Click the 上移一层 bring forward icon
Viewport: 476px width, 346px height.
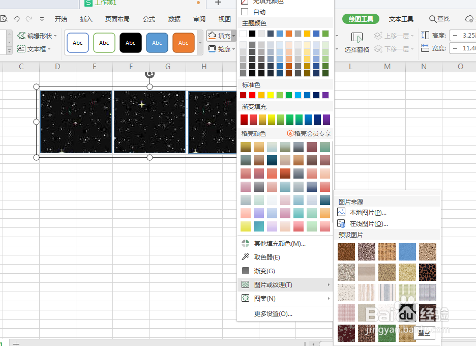tap(378, 36)
